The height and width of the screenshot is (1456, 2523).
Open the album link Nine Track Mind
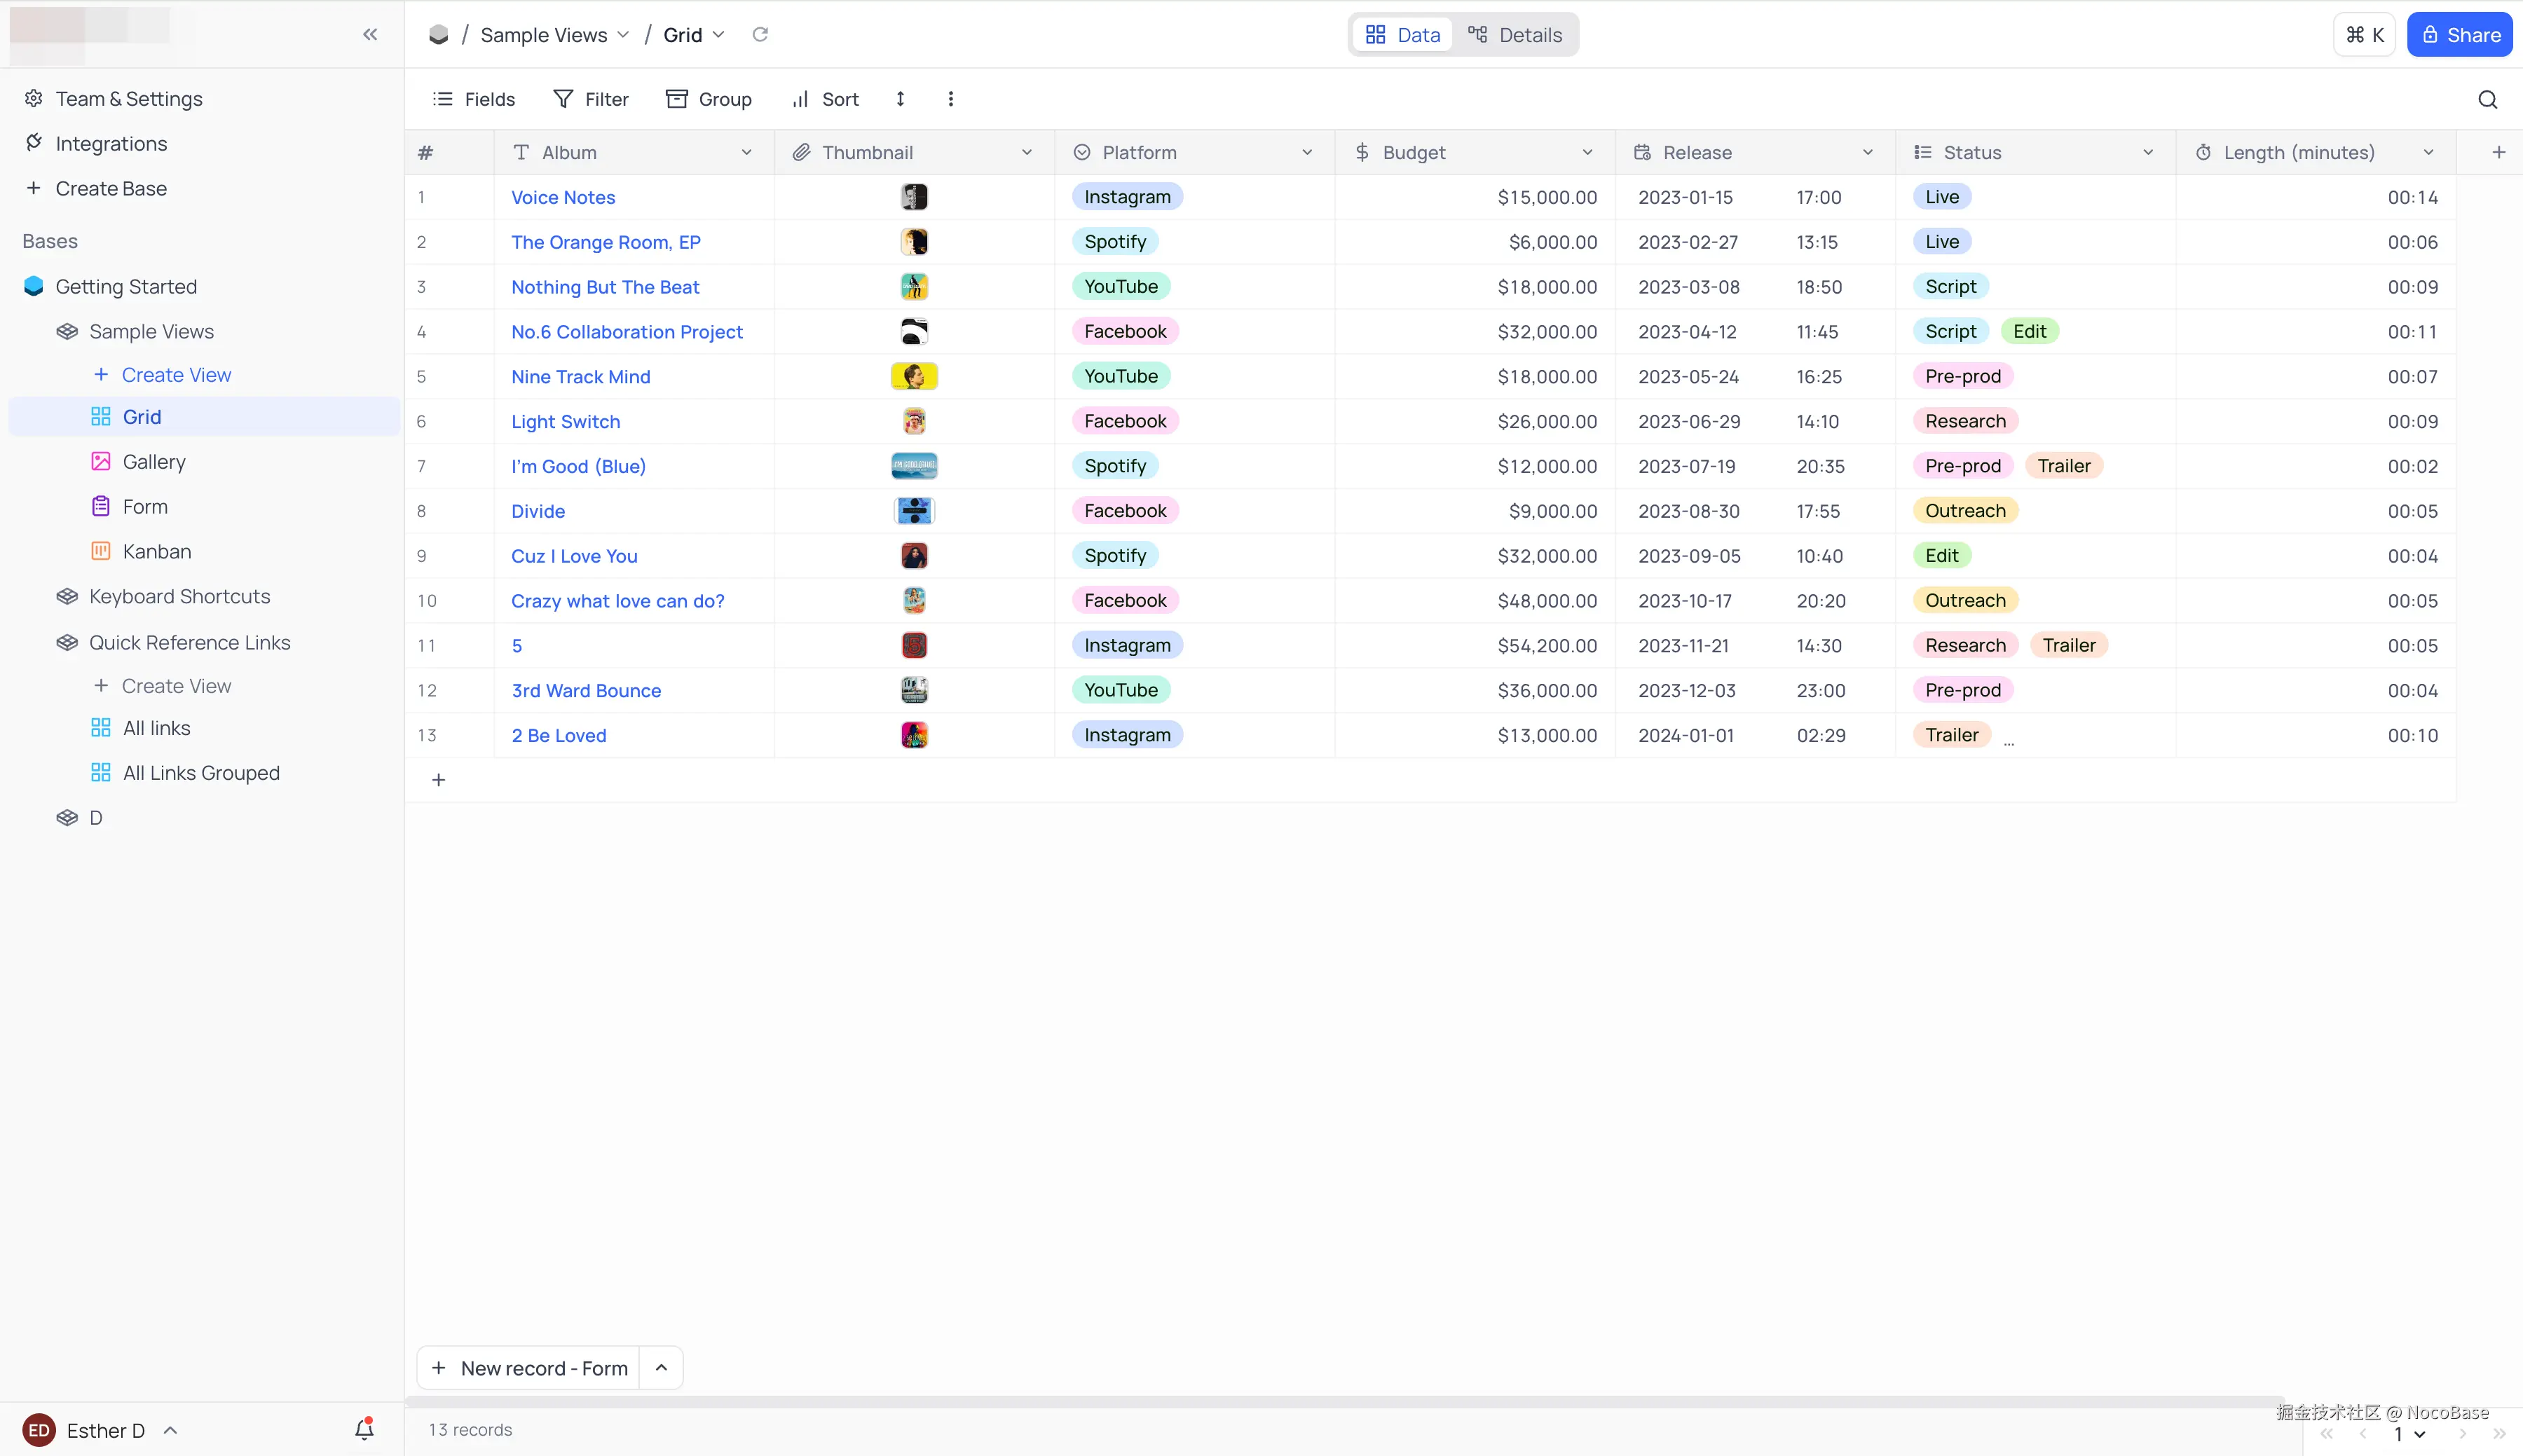[580, 376]
